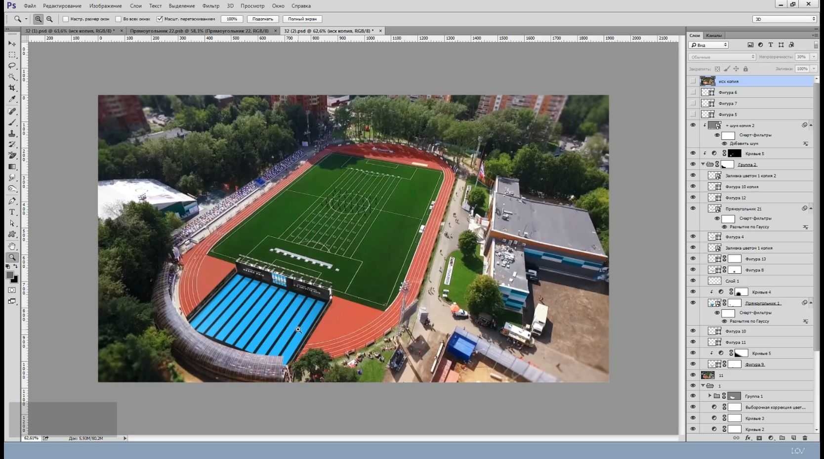824x459 pixels.
Task: Click the 'Подогнать' button
Action: point(263,19)
